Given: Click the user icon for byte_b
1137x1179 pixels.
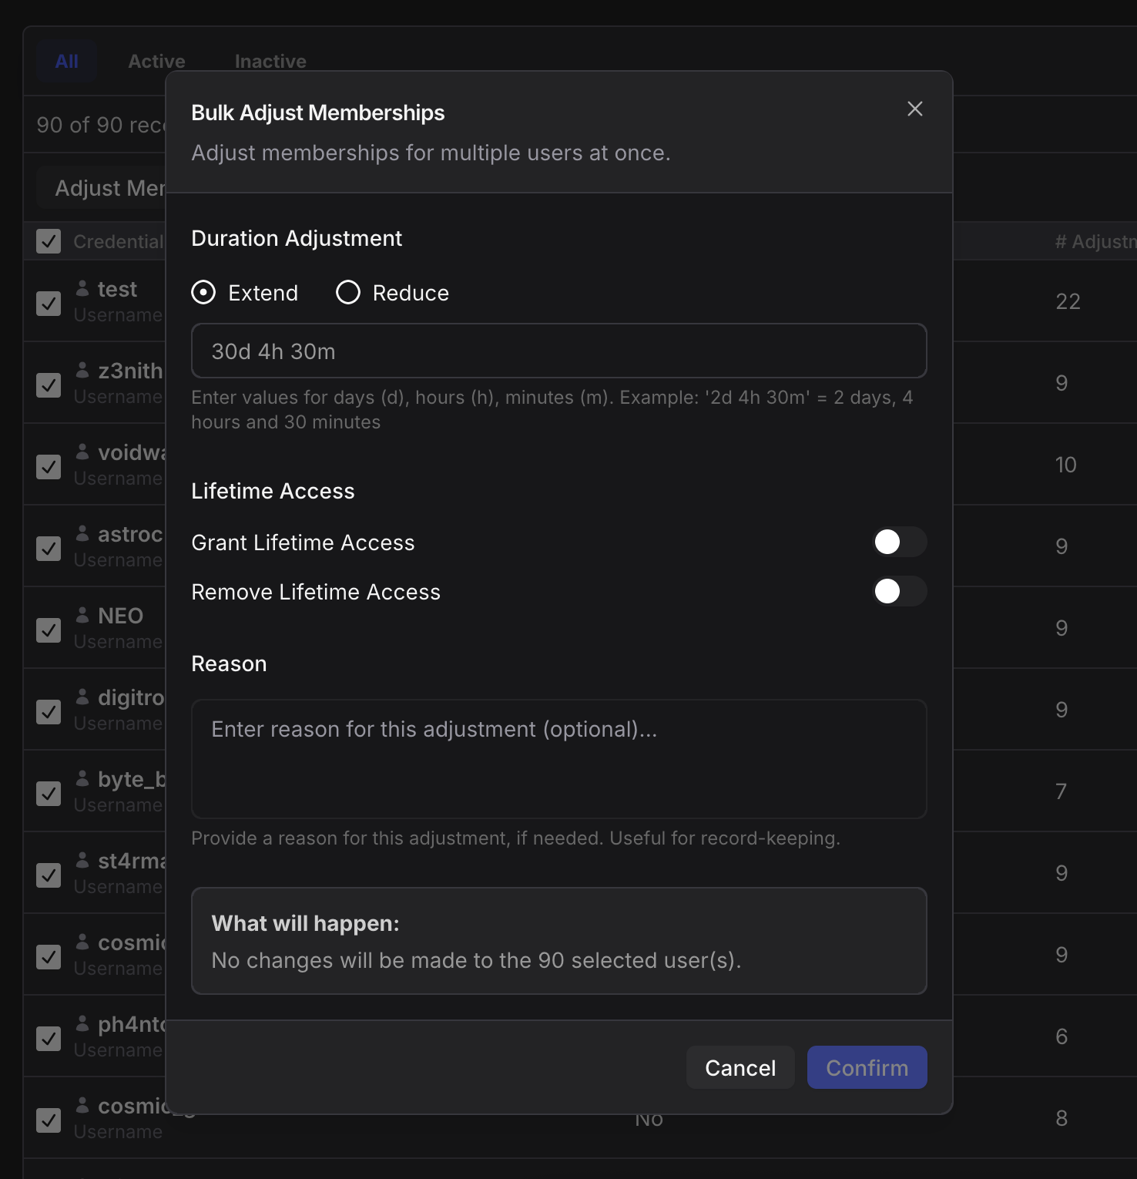Looking at the screenshot, I should pos(82,777).
